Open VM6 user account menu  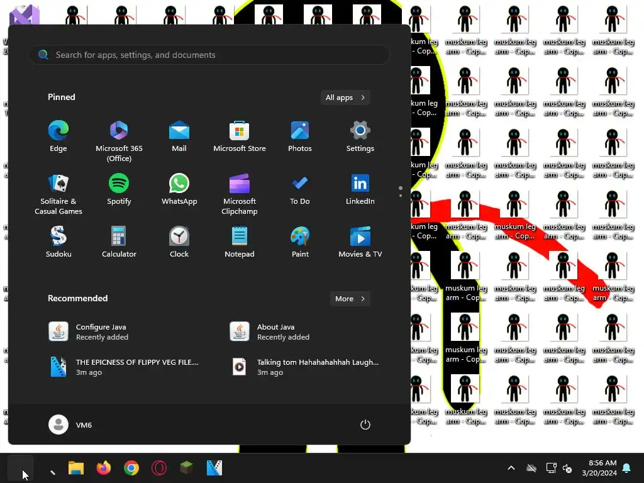click(70, 425)
